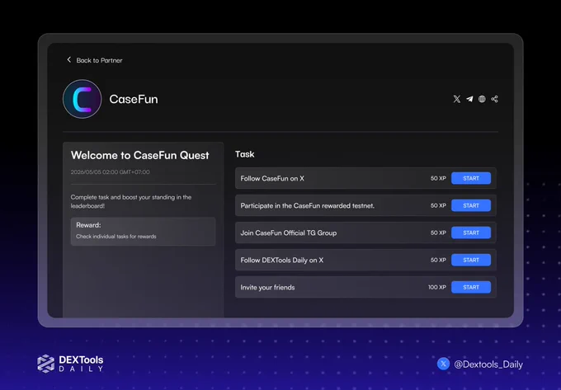Click the CaseFun logo avatar
Viewport: 561px width, 390px height.
point(82,99)
